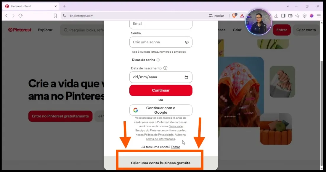The image size is (326, 172).
Task: Open the Política de Privacidade link
Action: 159,135
